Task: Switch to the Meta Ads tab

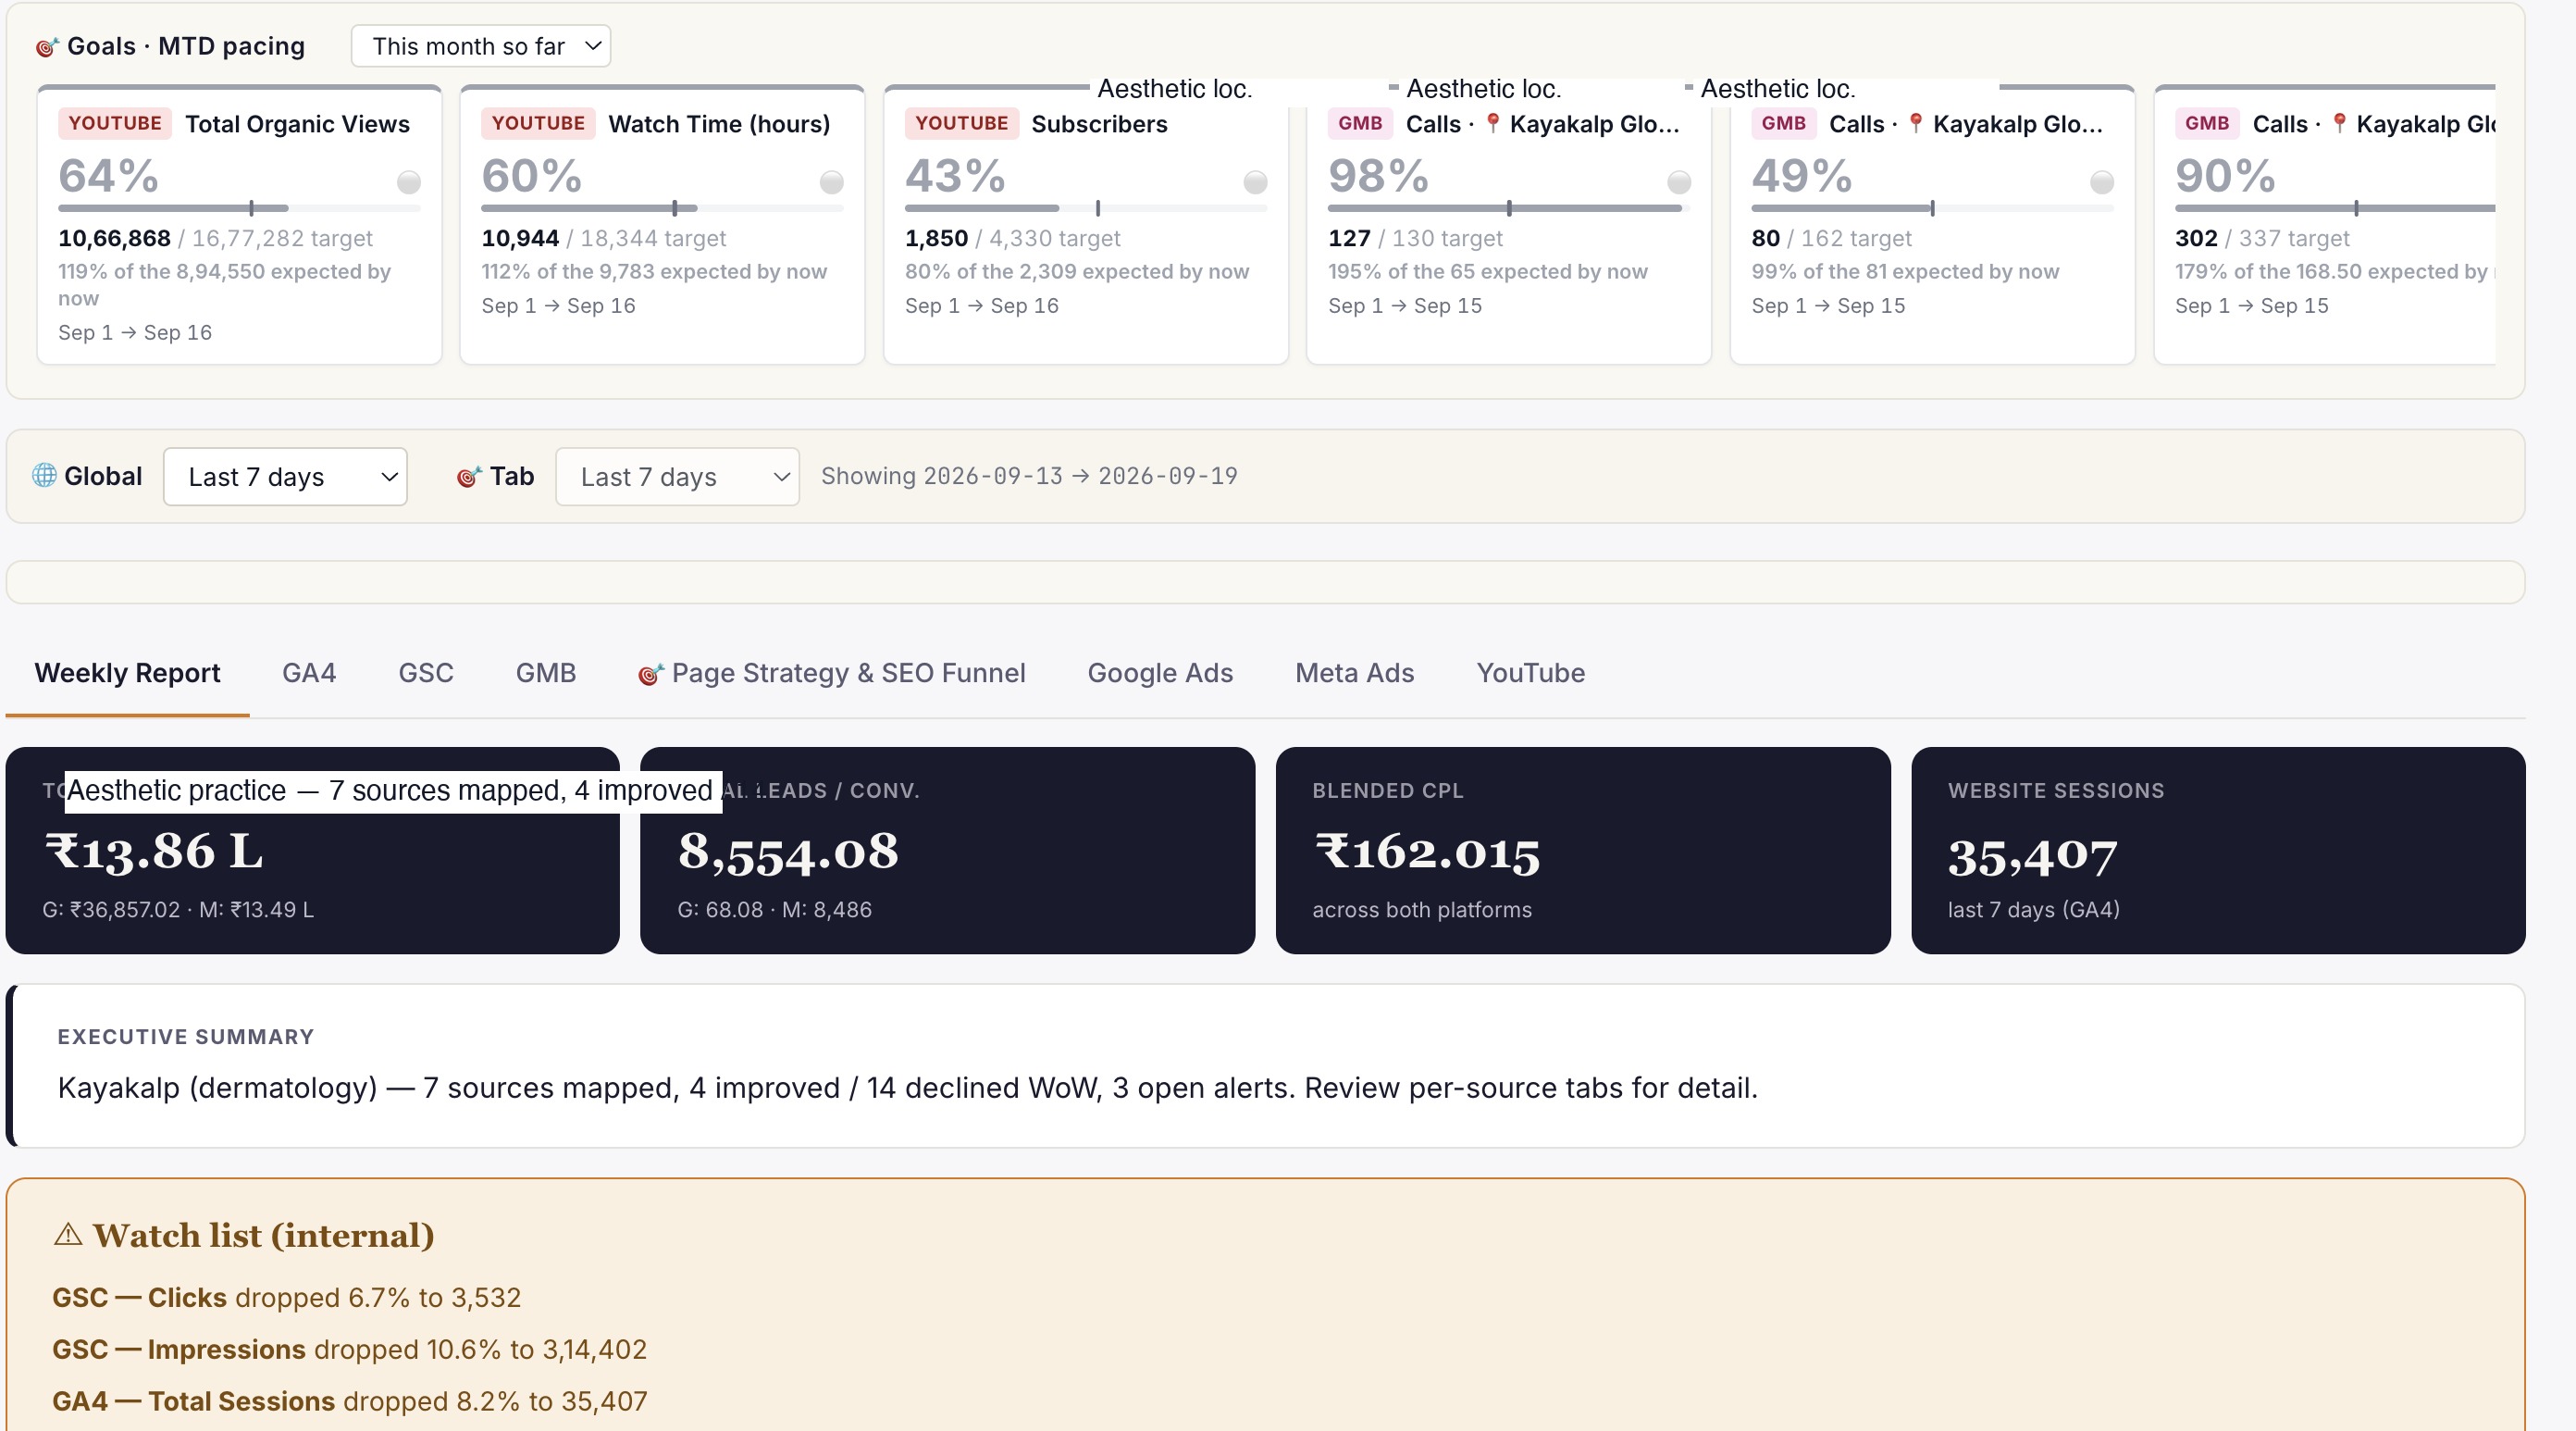Action: pyautogui.click(x=1355, y=673)
